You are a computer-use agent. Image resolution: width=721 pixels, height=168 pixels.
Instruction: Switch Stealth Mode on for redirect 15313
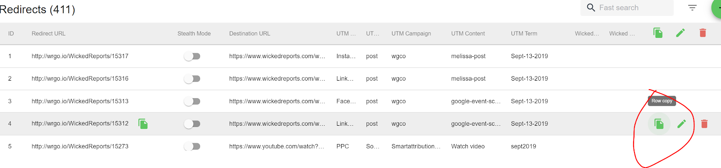click(192, 101)
